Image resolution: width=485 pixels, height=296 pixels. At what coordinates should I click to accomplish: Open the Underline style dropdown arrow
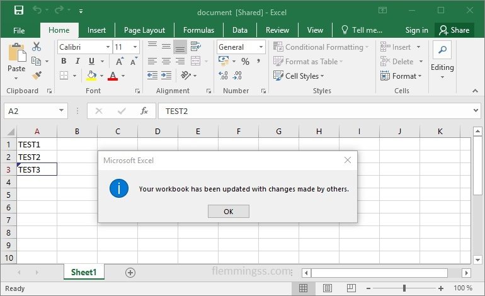point(103,61)
